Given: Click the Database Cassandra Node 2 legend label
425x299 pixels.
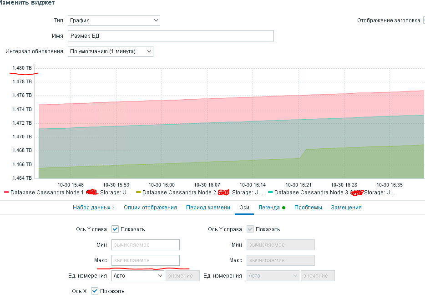Looking at the screenshot, I should click(x=179, y=193).
